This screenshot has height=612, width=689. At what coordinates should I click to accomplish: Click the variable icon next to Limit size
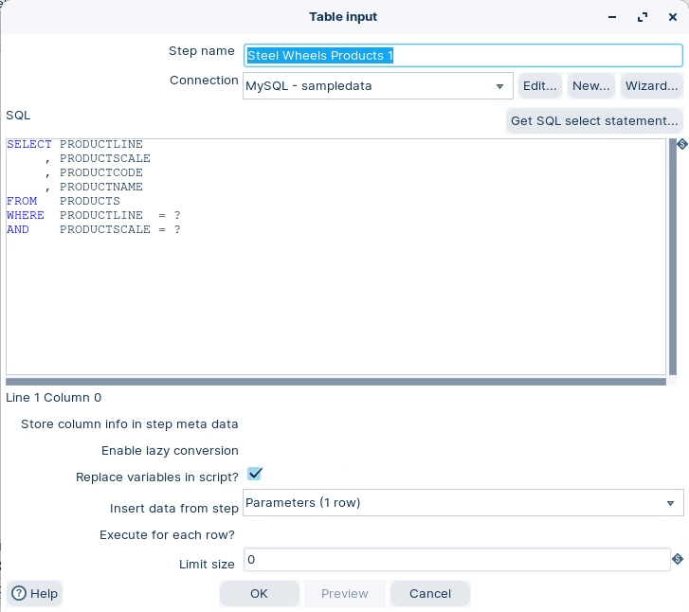click(x=678, y=559)
